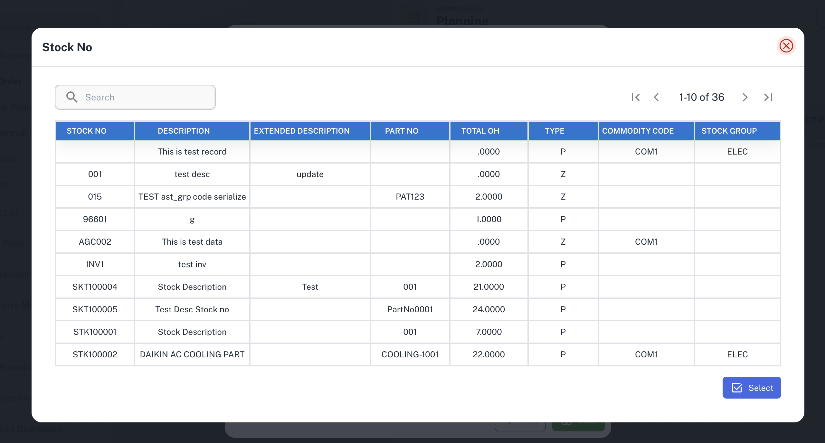Go to next page of results
This screenshot has width=825, height=443.
[745, 97]
